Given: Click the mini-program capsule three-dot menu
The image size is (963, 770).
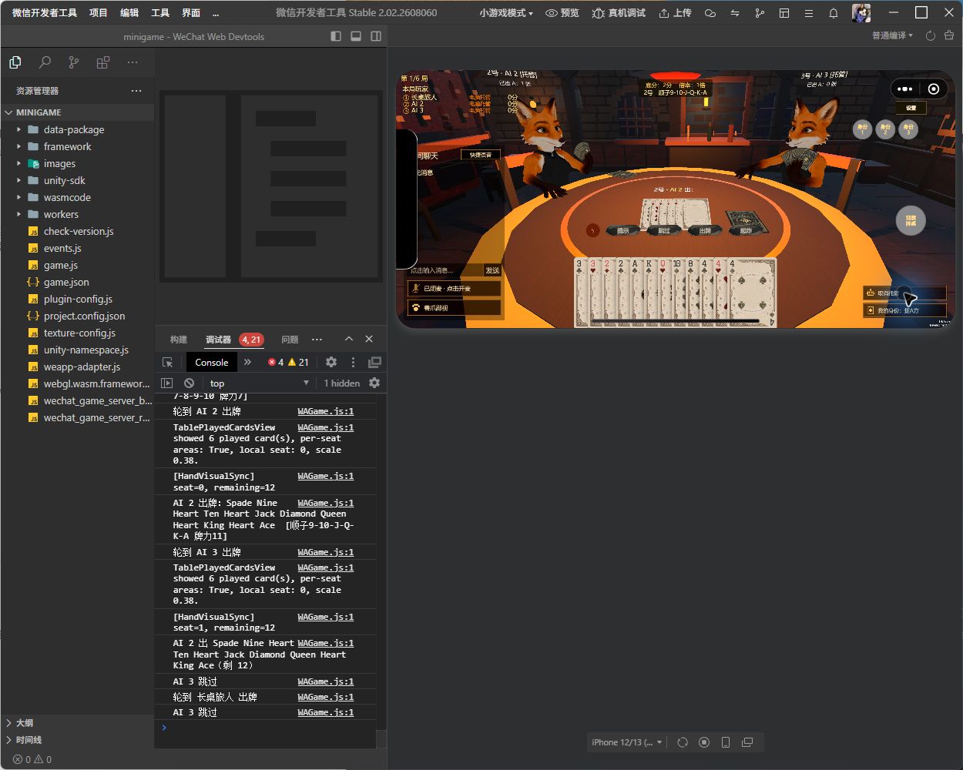Looking at the screenshot, I should [x=905, y=89].
